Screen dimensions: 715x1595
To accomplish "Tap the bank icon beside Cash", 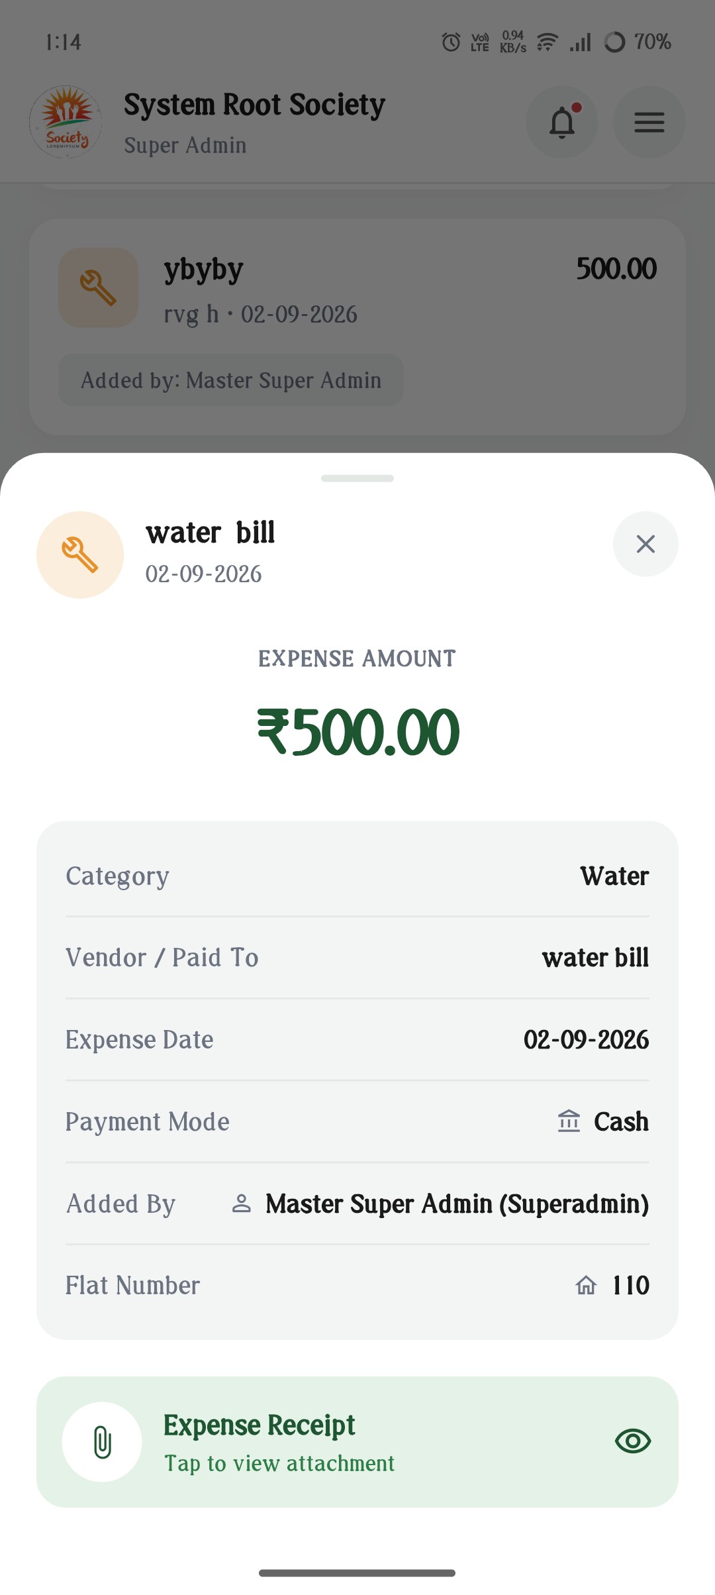I will coord(569,1121).
